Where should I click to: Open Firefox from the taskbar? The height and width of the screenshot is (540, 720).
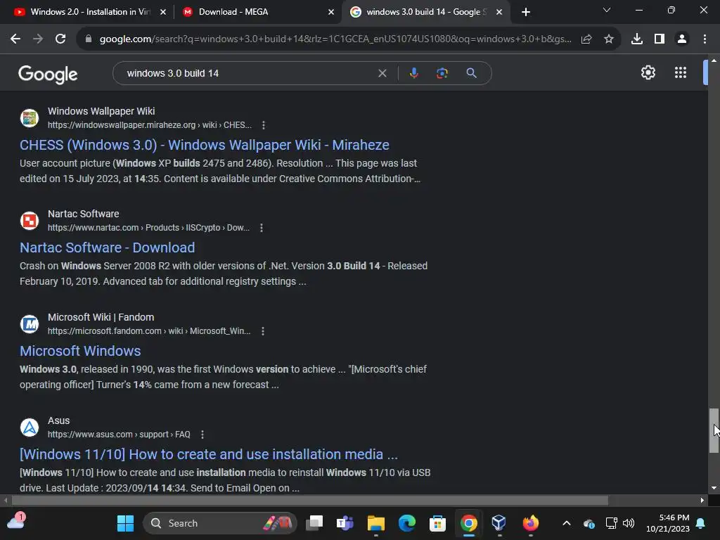pos(530,523)
